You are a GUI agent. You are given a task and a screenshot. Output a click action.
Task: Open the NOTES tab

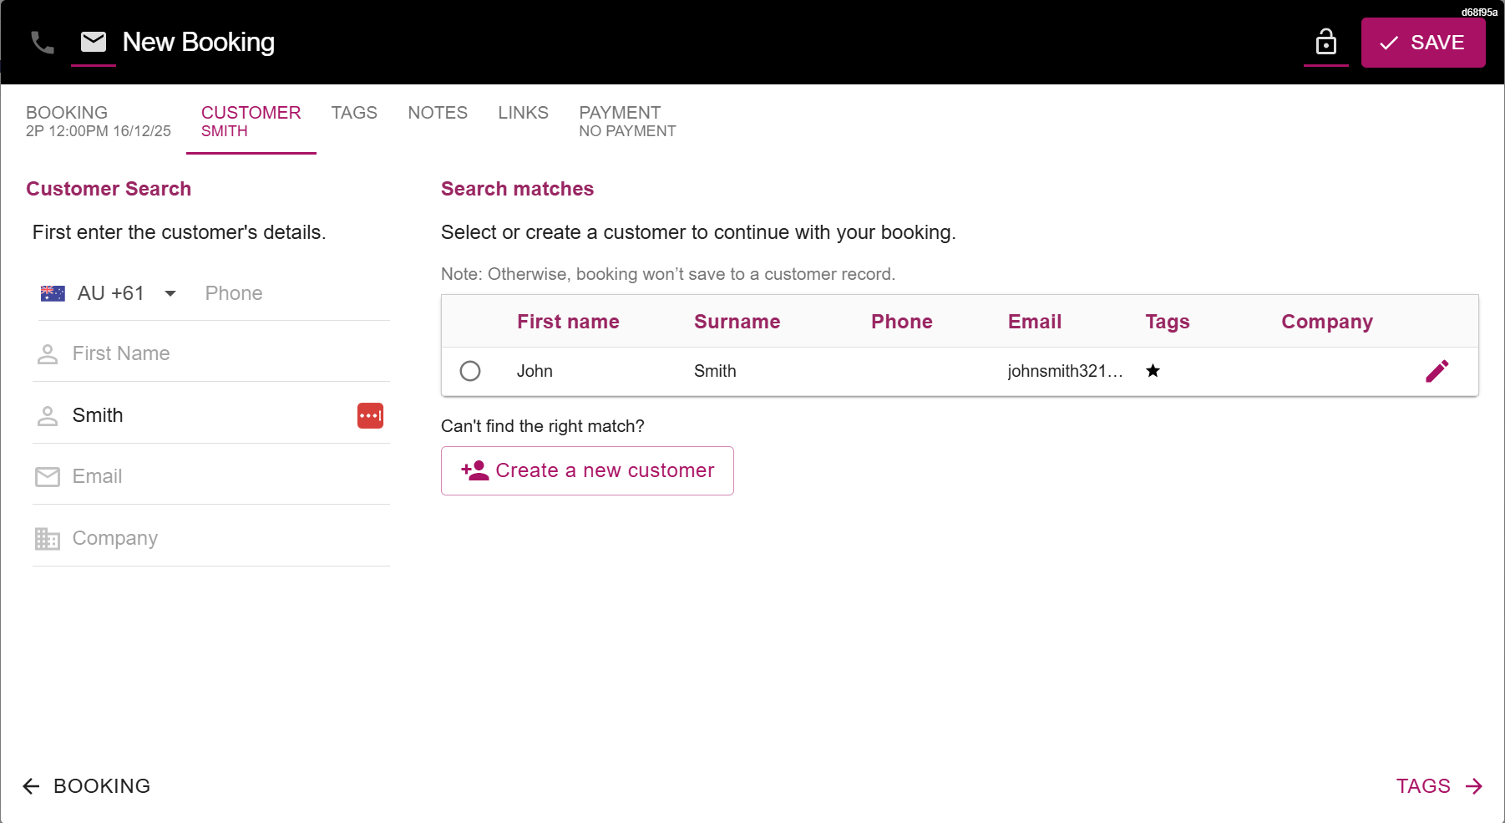click(x=438, y=113)
